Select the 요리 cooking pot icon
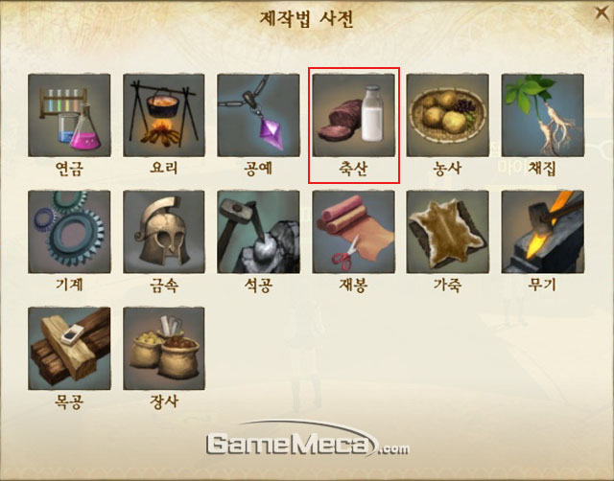Viewport: 614px width, 481px height. (x=164, y=115)
